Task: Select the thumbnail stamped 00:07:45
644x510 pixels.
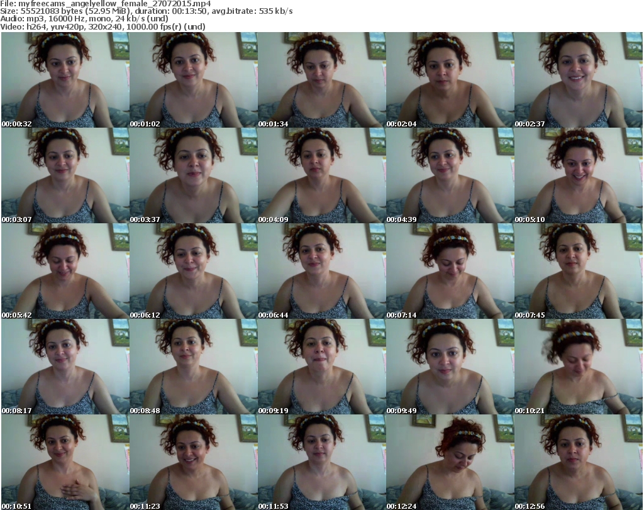Action: 579,271
